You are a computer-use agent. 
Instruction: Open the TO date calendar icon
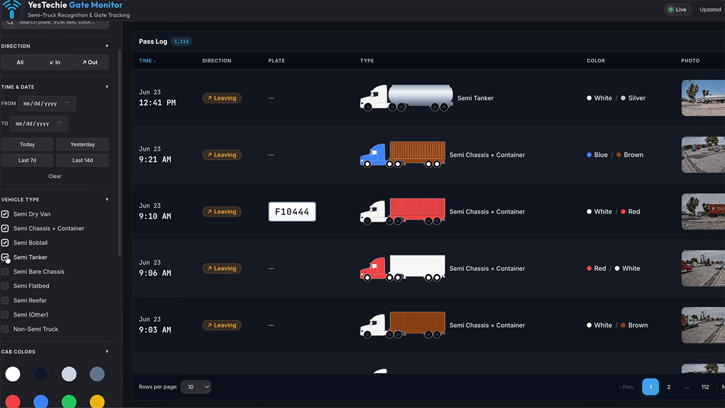60,124
